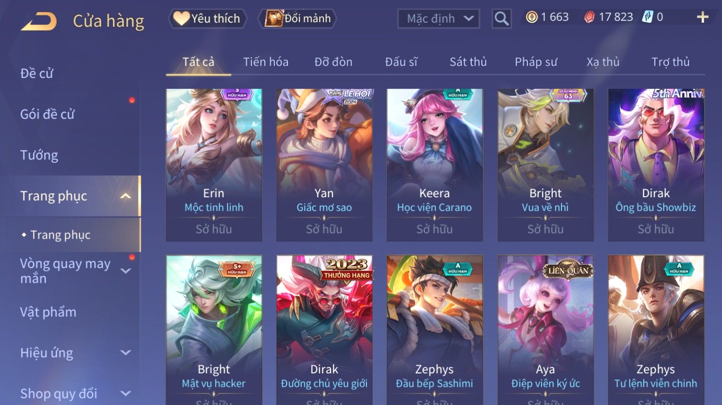Open Yêu thích favorites heart button
The width and height of the screenshot is (722, 405).
click(x=207, y=18)
